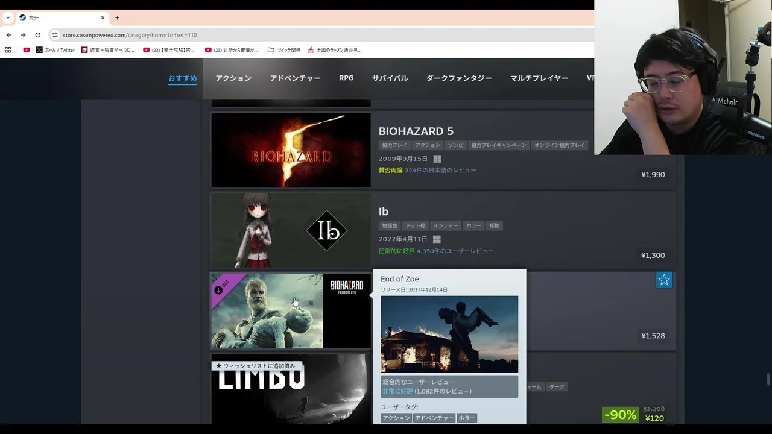Click the ホラー user tag in the popup
The image size is (772, 434).
click(x=467, y=418)
